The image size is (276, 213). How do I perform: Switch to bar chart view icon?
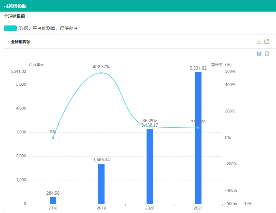click(x=259, y=54)
